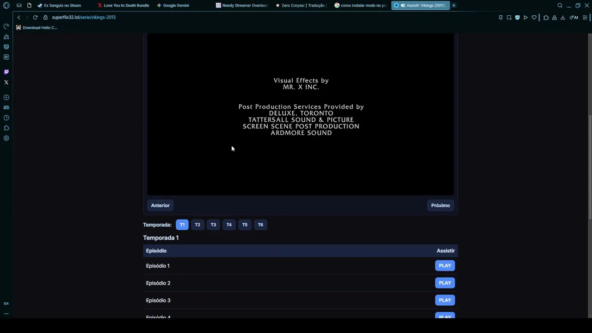This screenshot has width=592, height=333.
Task: Play Episódio 3
Action: pos(445,300)
